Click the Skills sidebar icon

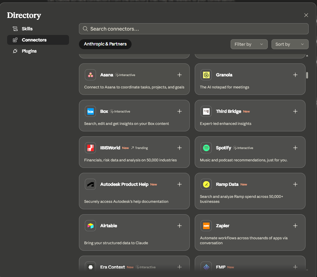pos(15,29)
